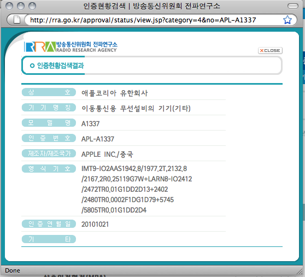Click the Done status bar text
The width and height of the screenshot is (305, 277).
pos(13,270)
